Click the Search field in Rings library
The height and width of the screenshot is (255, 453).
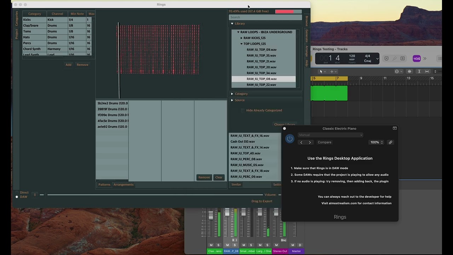point(265,17)
